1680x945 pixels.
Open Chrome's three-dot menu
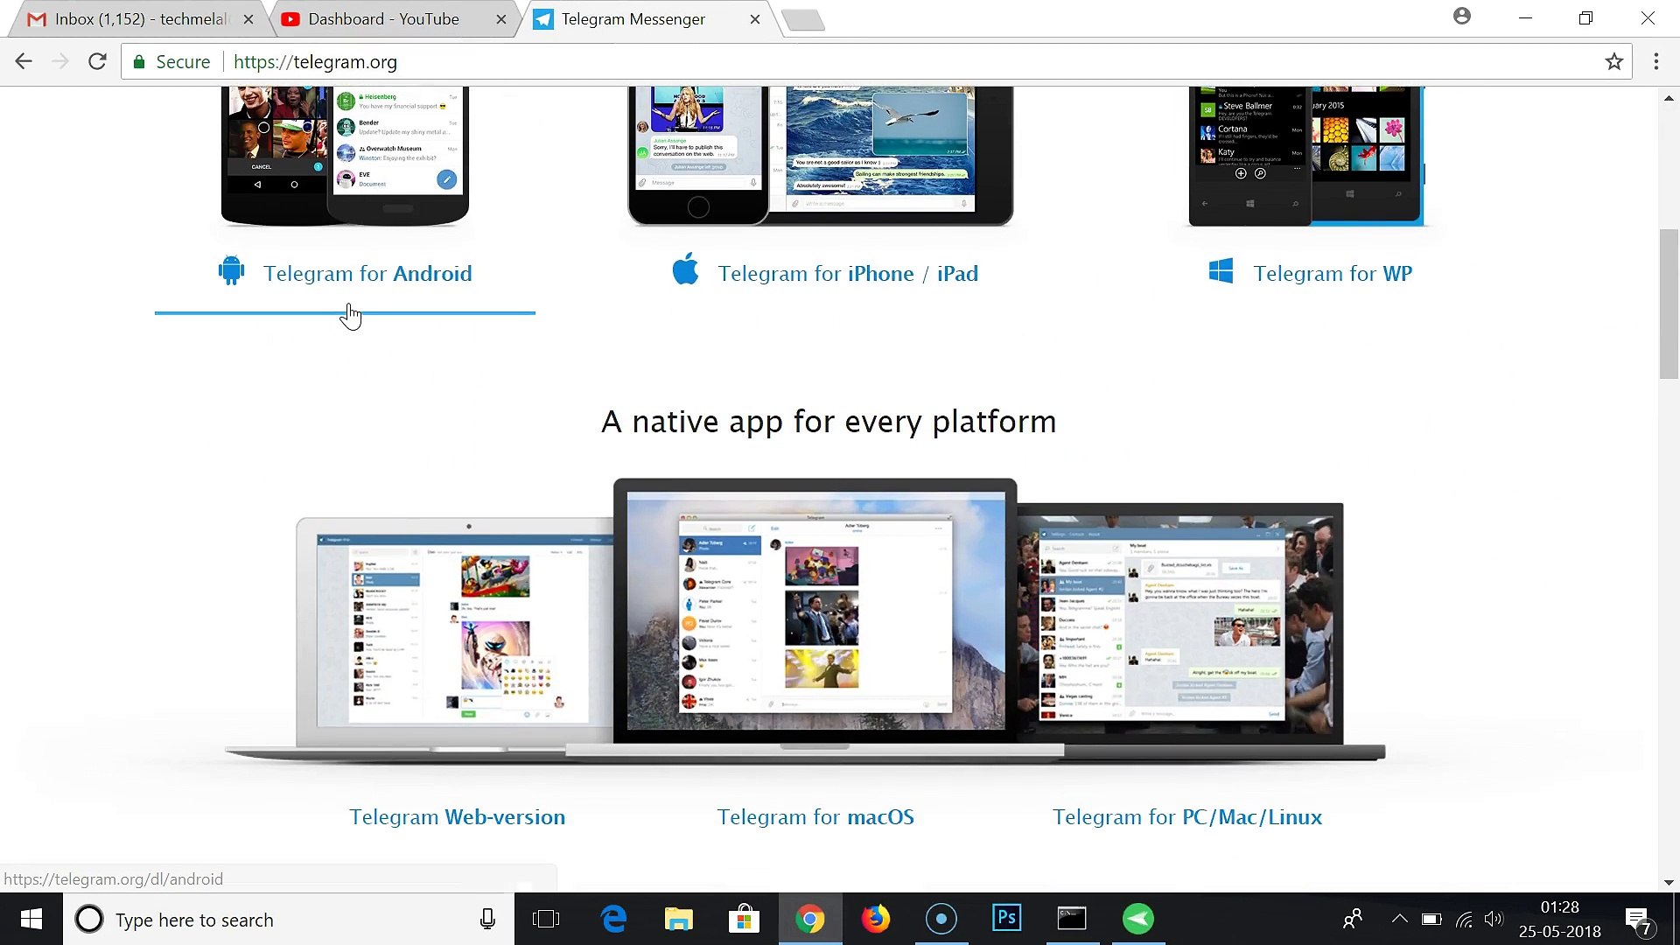(1655, 61)
